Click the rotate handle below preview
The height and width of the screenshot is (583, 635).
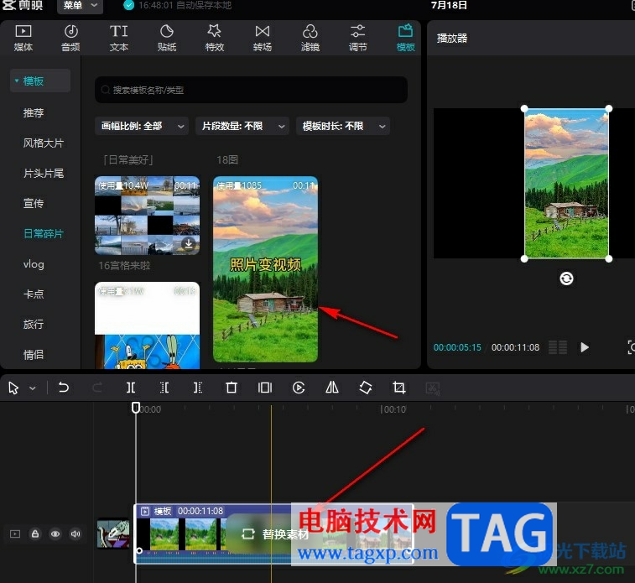pyautogui.click(x=566, y=278)
